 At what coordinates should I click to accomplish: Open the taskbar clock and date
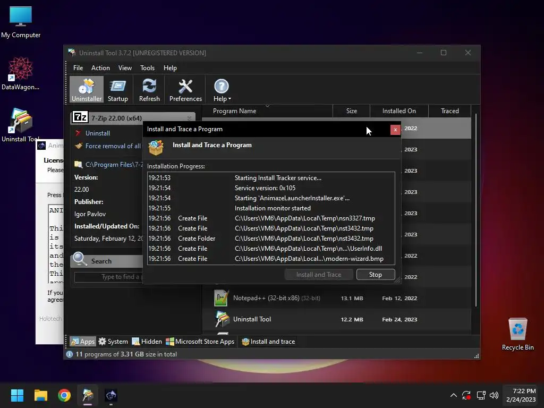tap(521, 395)
